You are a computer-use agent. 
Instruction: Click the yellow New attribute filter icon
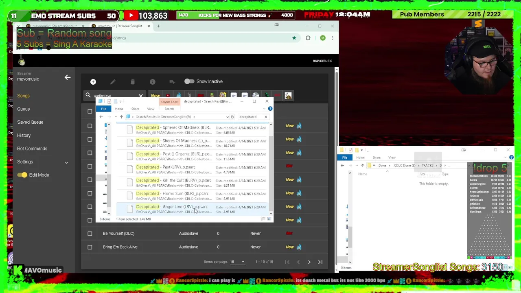(155, 96)
